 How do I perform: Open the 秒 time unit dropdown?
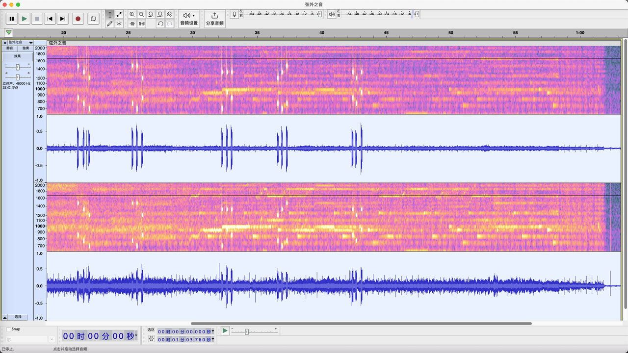52,339
